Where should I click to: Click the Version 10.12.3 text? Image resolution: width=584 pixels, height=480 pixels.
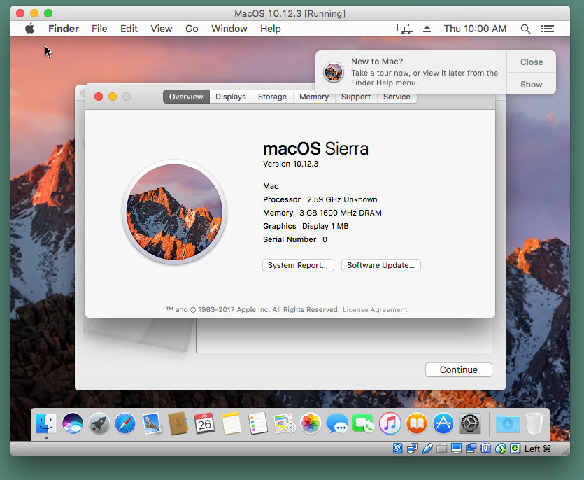290,164
